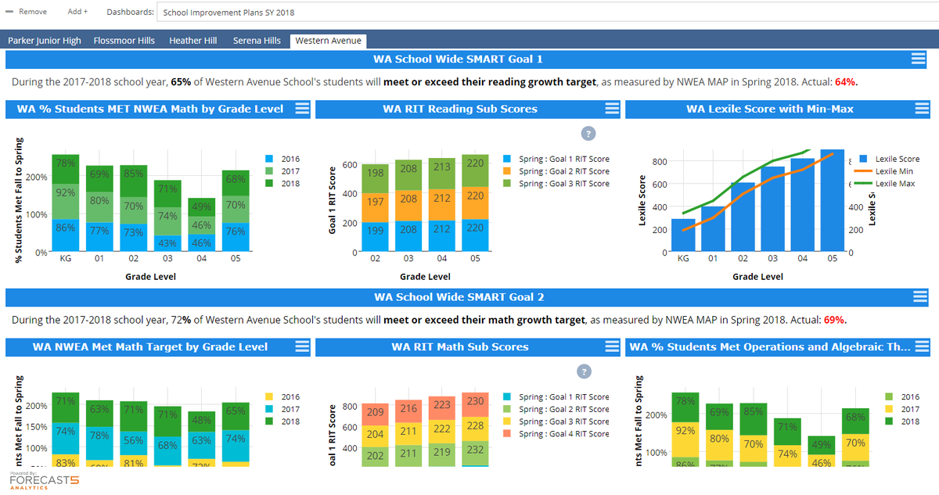
Task: Switch to Serena Hills tab
Action: click(x=257, y=41)
